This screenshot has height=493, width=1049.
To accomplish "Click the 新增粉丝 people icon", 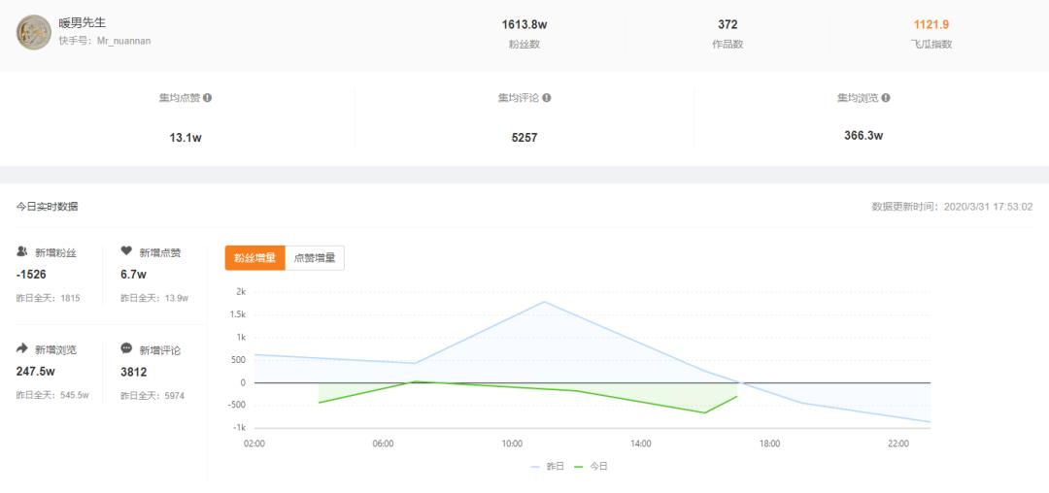I will 22,251.
